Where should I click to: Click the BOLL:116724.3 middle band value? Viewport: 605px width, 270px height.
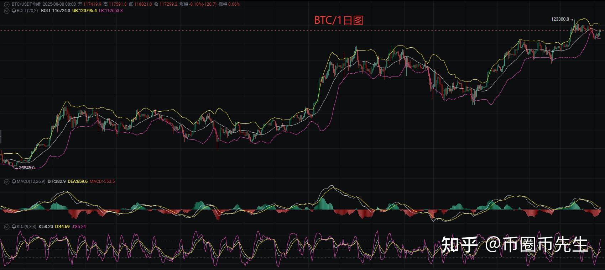point(56,11)
